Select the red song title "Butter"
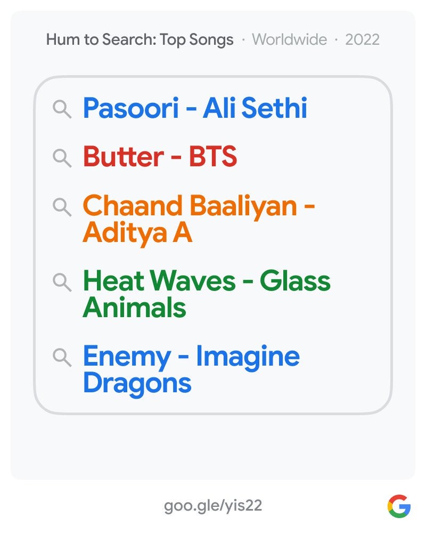Image resolution: width=426 pixels, height=533 pixels. pyautogui.click(x=123, y=157)
